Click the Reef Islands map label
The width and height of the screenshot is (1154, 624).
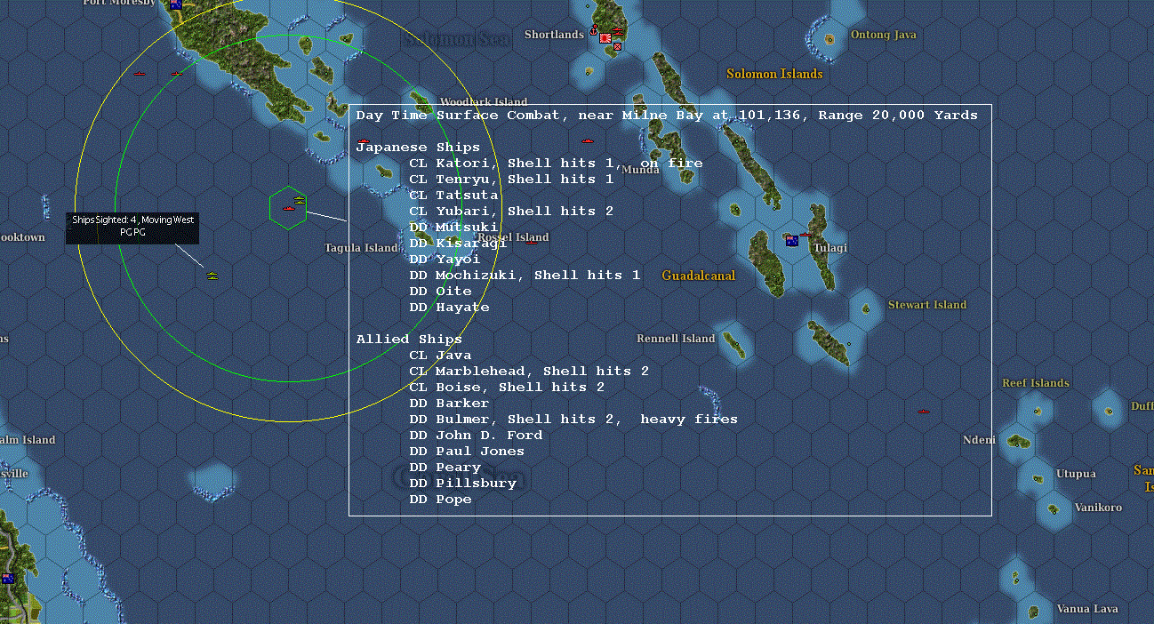tap(1036, 383)
